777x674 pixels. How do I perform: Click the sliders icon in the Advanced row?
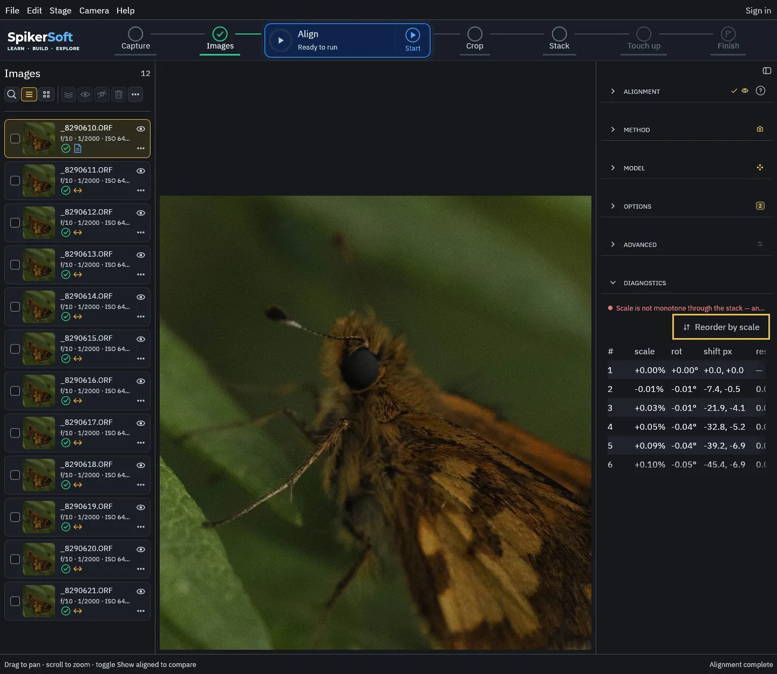(x=760, y=244)
